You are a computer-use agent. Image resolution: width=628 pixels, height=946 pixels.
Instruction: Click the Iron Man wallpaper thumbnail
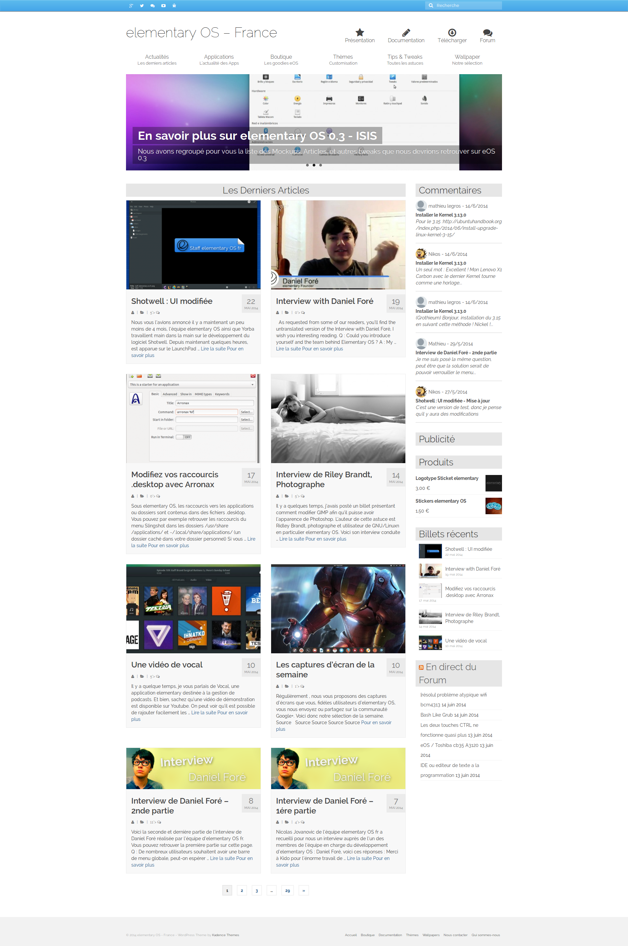pos(338,609)
